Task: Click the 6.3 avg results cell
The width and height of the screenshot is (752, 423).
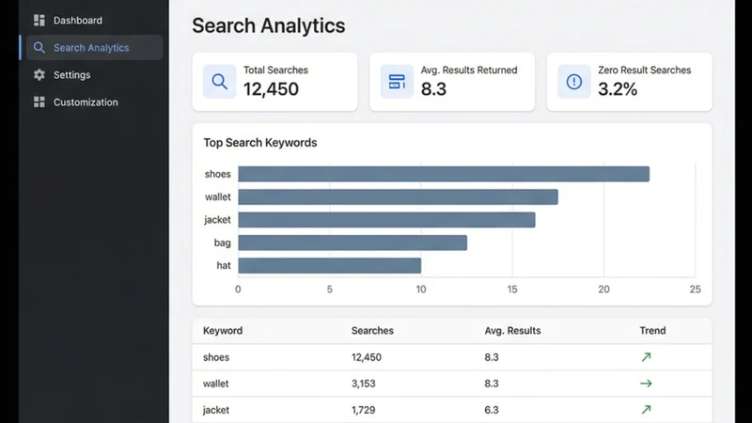Action: pyautogui.click(x=492, y=410)
